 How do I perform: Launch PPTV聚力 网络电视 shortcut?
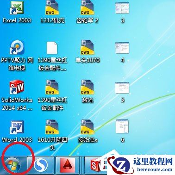click(17, 47)
